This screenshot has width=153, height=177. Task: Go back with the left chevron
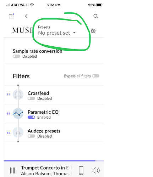[x=26, y=16]
